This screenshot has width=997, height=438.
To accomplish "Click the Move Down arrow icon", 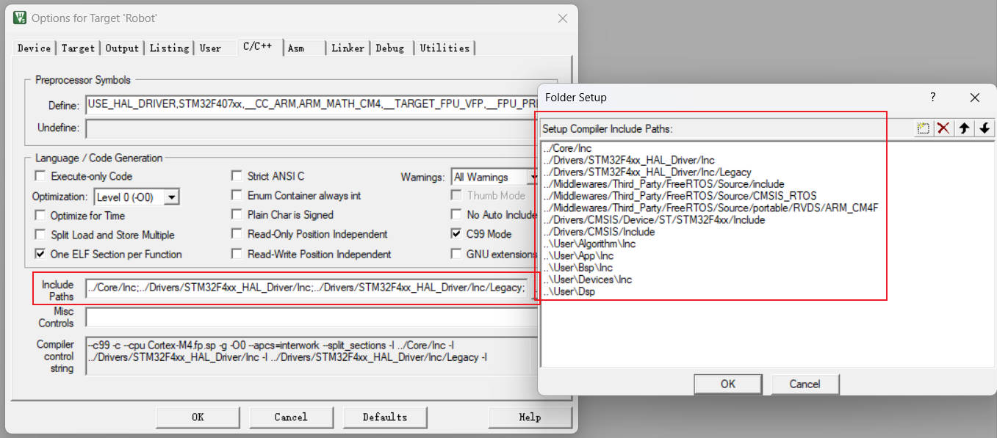I will click(985, 128).
